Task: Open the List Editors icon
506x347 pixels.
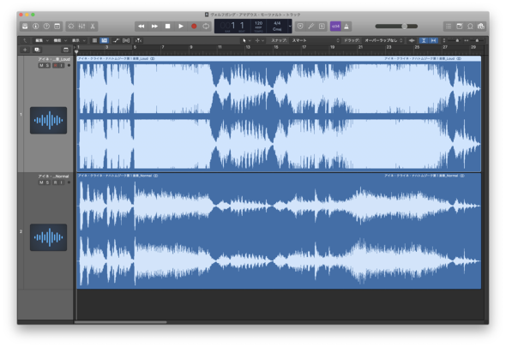Action: click(x=449, y=26)
